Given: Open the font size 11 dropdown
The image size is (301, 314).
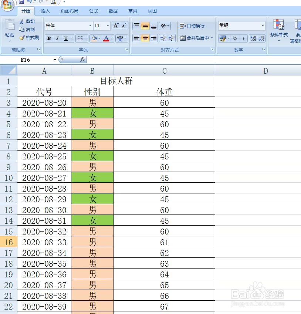Looking at the screenshot, I should click(x=108, y=26).
